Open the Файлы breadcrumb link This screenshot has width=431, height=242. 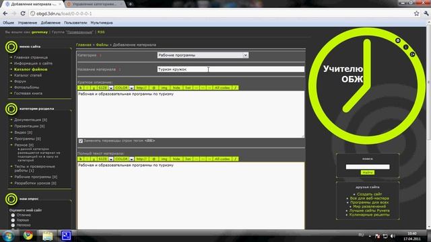tap(102, 45)
